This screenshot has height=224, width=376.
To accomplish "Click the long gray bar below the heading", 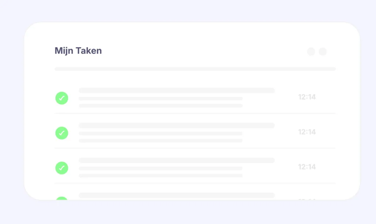I will pyautogui.click(x=195, y=69).
